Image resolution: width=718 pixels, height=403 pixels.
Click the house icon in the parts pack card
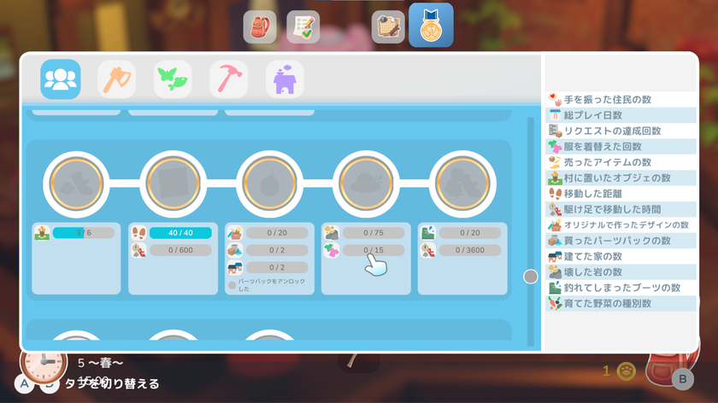pos(235,267)
